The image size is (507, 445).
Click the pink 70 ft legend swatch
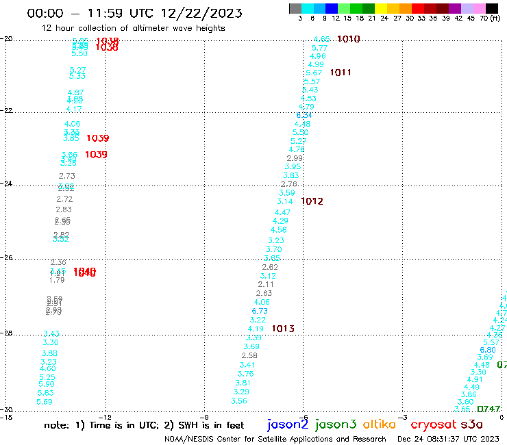pyautogui.click(x=479, y=8)
